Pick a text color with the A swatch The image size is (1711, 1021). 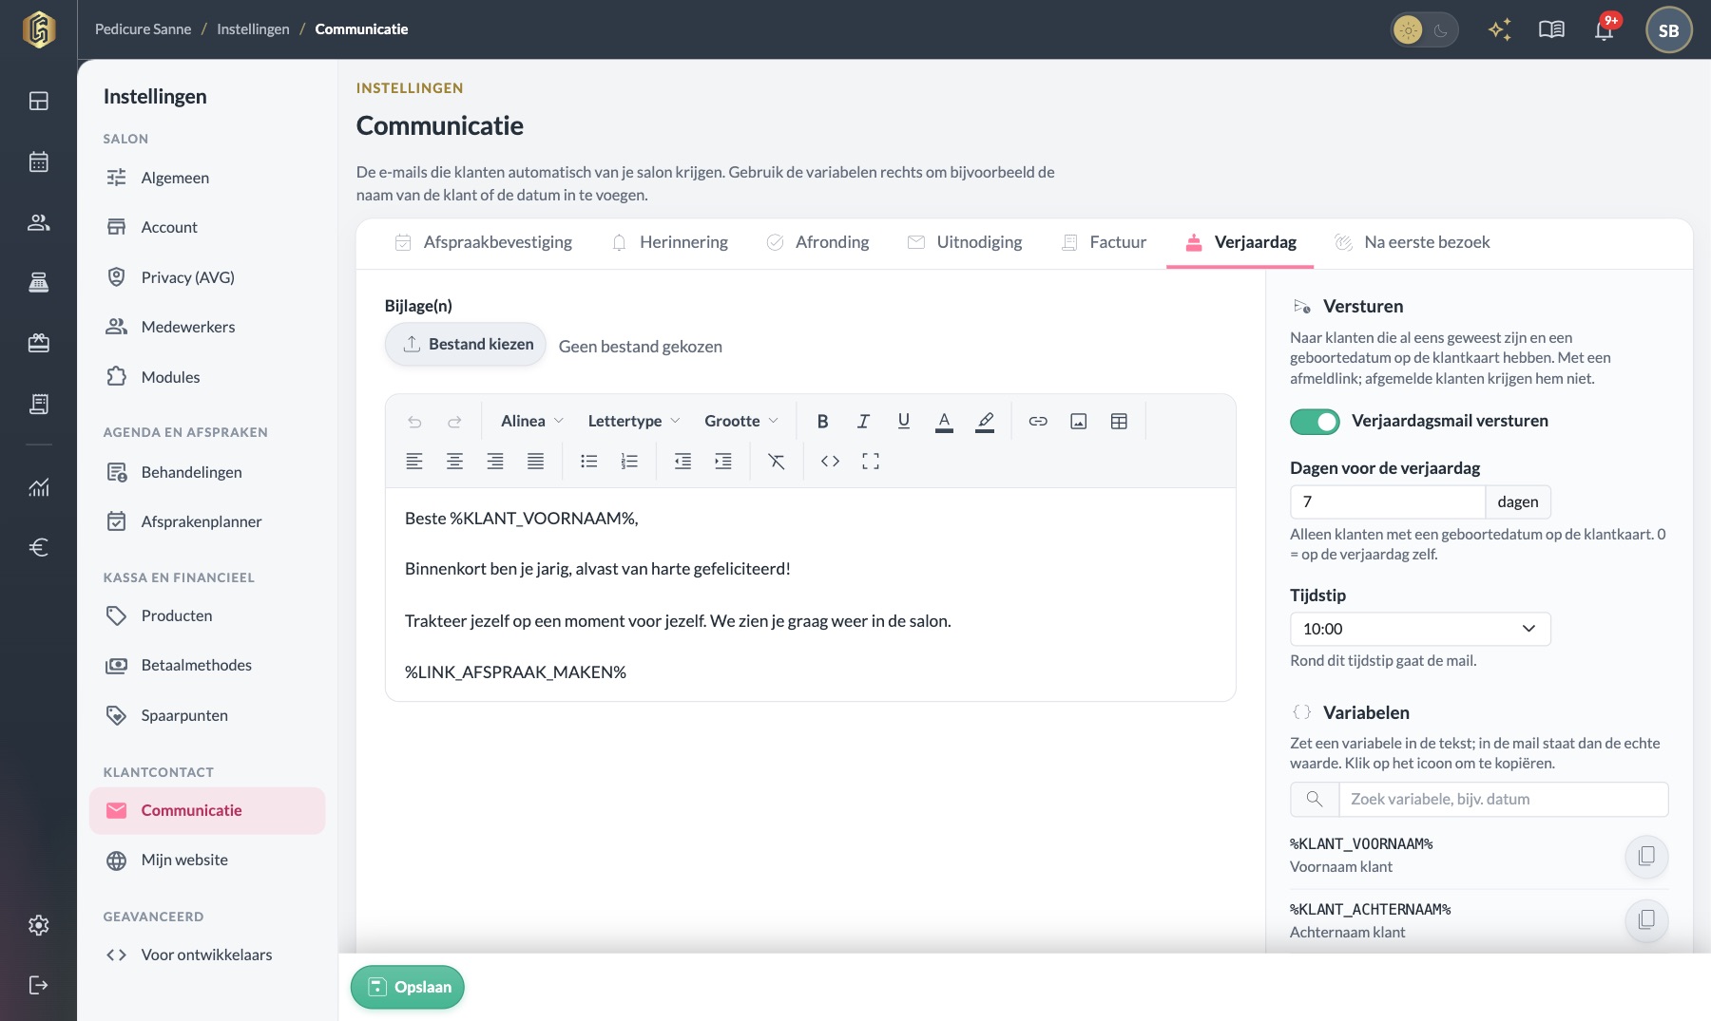(x=944, y=421)
